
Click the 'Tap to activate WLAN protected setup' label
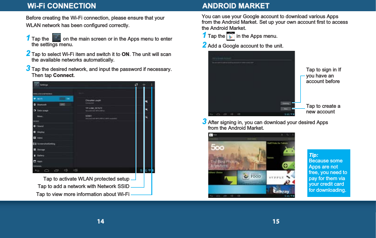(x=86, y=179)
